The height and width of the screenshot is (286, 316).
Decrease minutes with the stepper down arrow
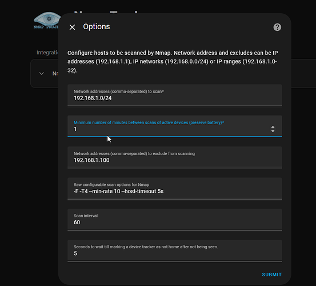click(273, 131)
